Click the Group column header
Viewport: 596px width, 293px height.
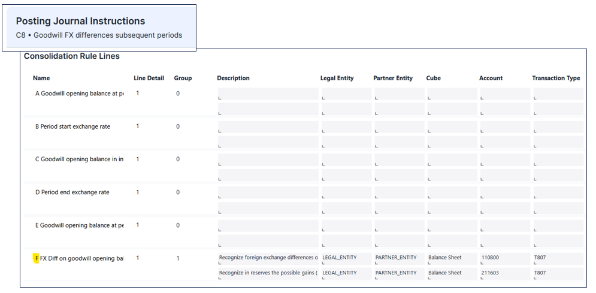pos(183,78)
